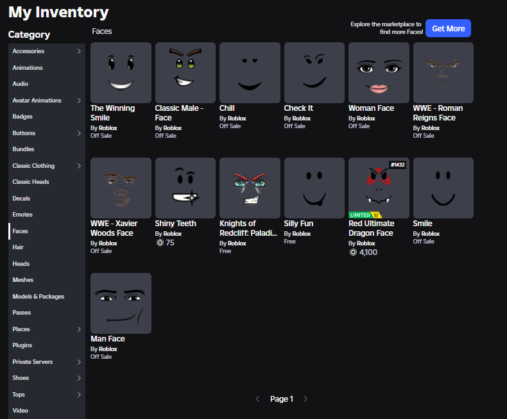Switch to Decals category
The width and height of the screenshot is (507, 419).
click(47, 198)
